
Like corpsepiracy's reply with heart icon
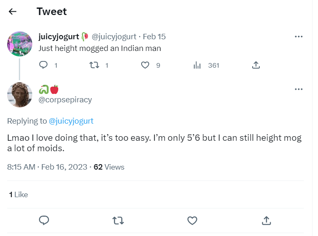[x=192, y=221]
